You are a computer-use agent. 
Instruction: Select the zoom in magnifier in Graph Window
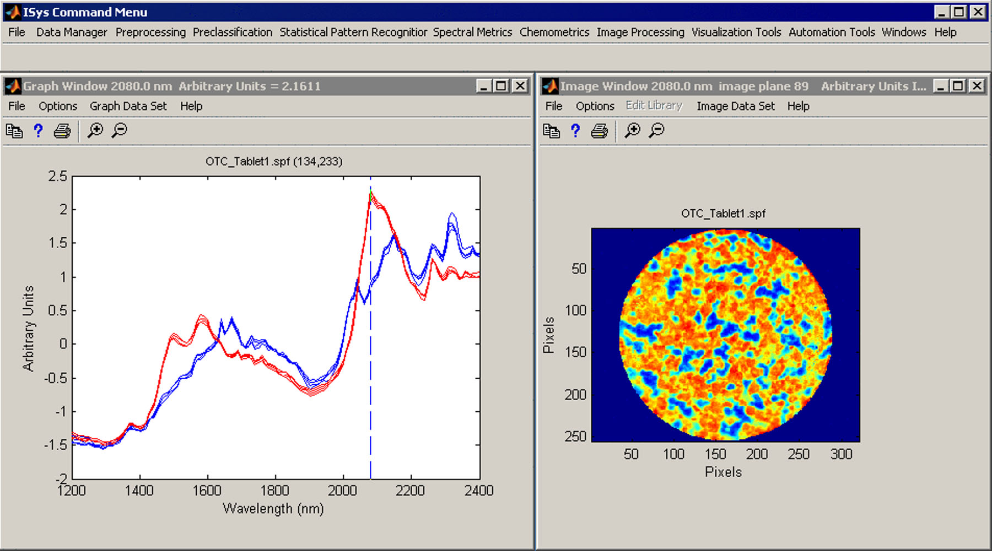point(95,130)
